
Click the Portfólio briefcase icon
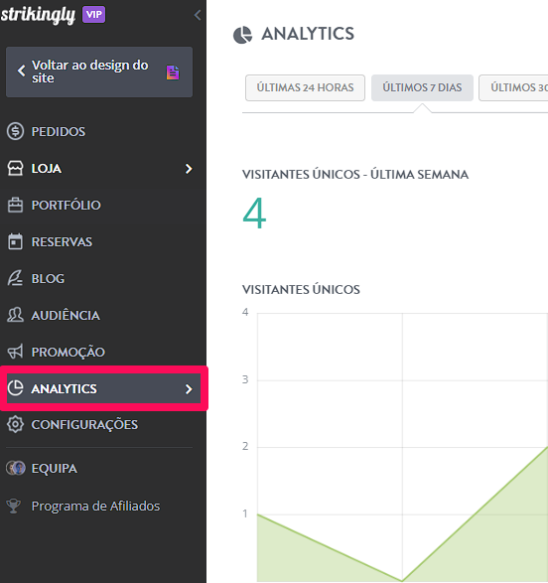click(x=15, y=205)
